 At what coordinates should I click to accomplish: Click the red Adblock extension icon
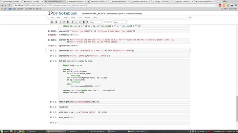(220, 6)
